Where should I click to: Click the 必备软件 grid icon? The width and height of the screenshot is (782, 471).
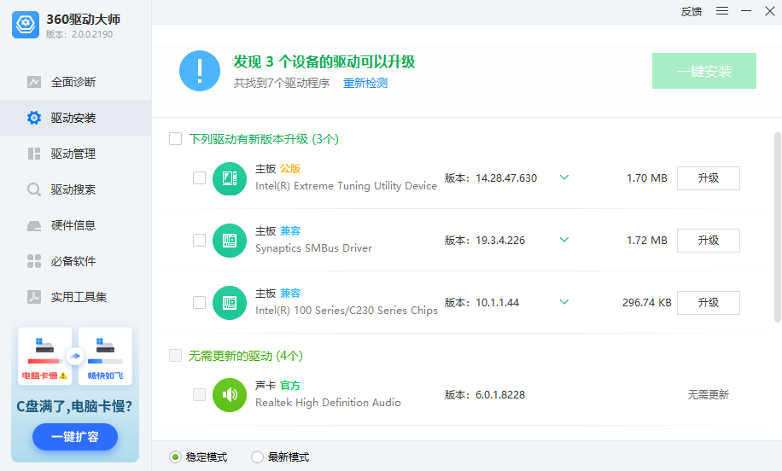(34, 261)
